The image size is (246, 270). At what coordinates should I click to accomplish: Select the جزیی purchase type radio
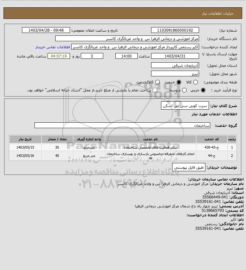(203, 90)
